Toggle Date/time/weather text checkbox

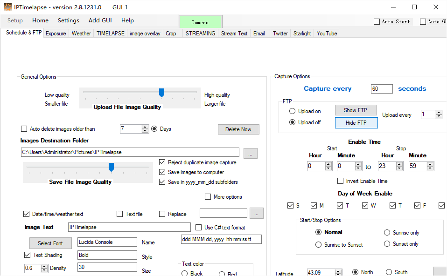[x=27, y=214]
